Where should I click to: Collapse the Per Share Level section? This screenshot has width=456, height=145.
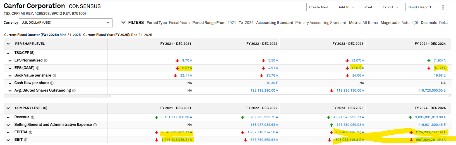point(8,44)
